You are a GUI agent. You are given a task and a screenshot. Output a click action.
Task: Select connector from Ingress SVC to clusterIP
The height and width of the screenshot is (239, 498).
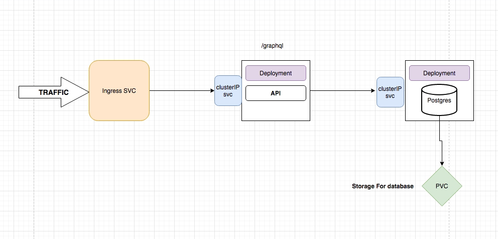(182, 90)
